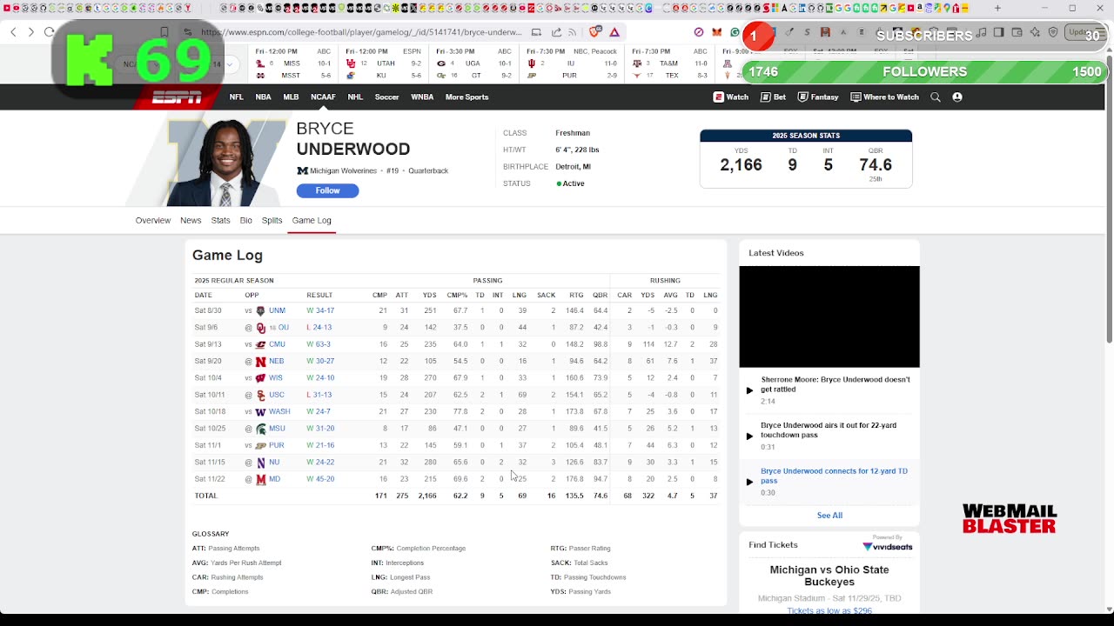Toggle the browser sidebar panel icon
This screenshot has height=626, width=1114.
point(999,32)
